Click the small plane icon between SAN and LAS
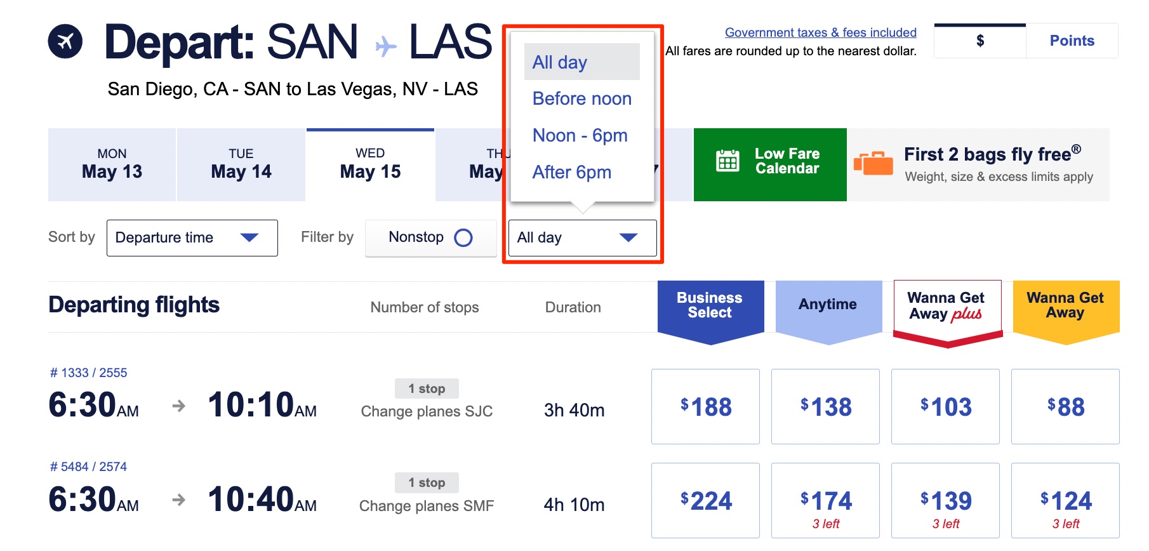This screenshot has width=1149, height=551. pos(385,46)
